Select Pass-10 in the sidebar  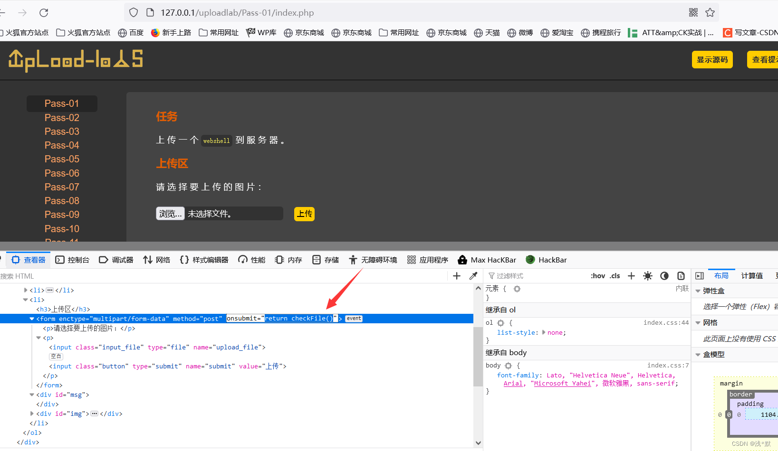click(x=62, y=229)
